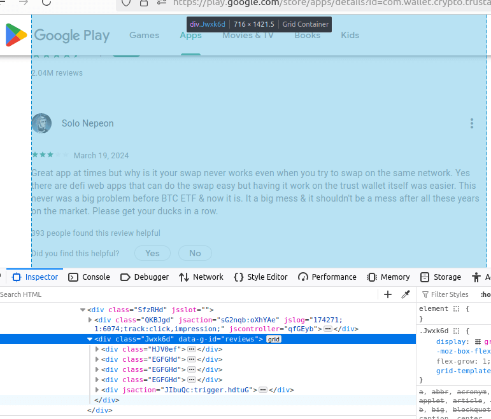Switch to the Inspector panel
This screenshot has height=419, width=491.
click(35, 277)
